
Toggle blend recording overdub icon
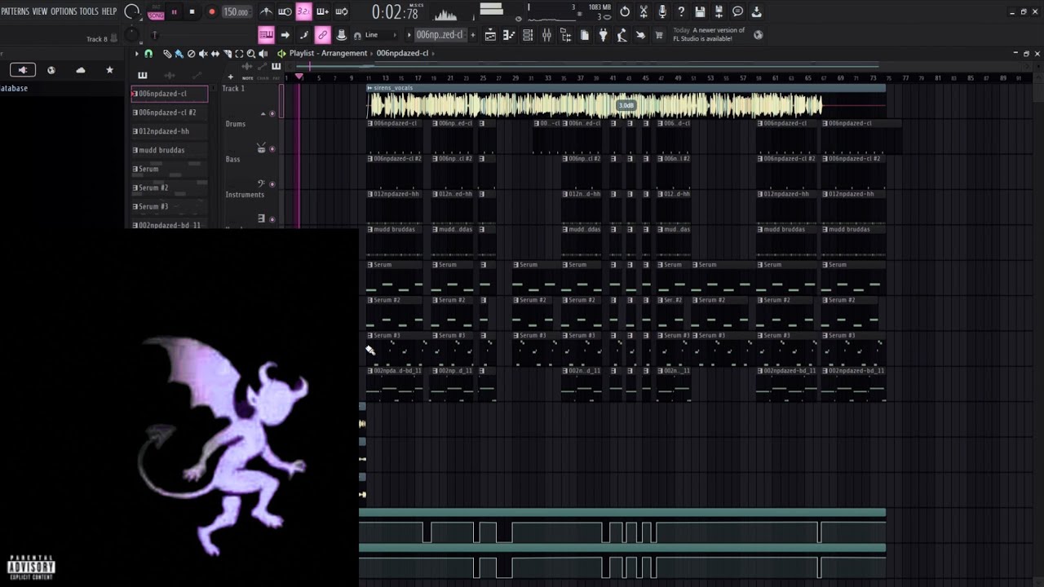(x=322, y=11)
